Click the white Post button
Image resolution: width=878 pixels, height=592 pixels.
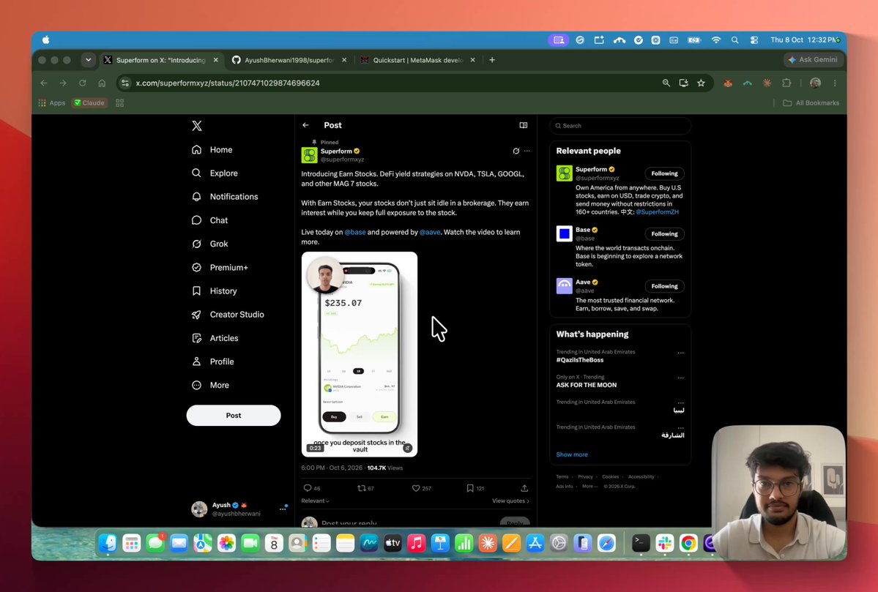pos(234,415)
